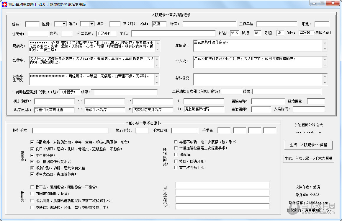Check 皮肤软组织缺损、坏死 option
Image resolution: width=342 pixels, height=221 pixels.
(32, 207)
